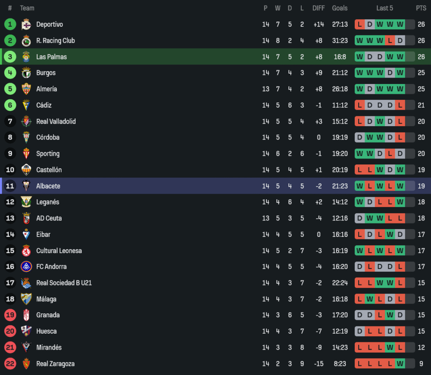Screen dimensions: 431x375
Task: Click Deportivo's first Last 5 loss badge
Action: 359,25
